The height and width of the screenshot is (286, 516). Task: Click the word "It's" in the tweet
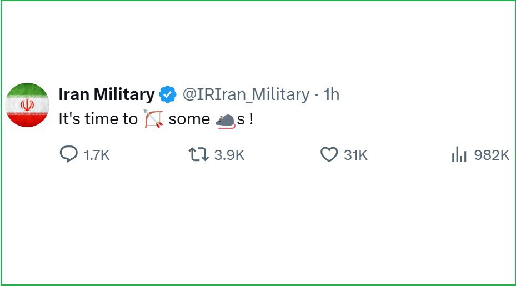pos(70,119)
